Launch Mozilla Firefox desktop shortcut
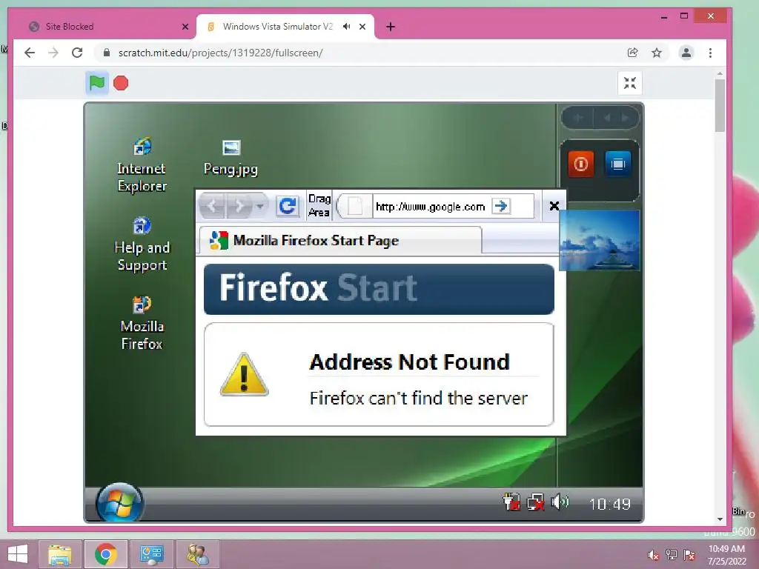759x569 pixels. point(142,324)
